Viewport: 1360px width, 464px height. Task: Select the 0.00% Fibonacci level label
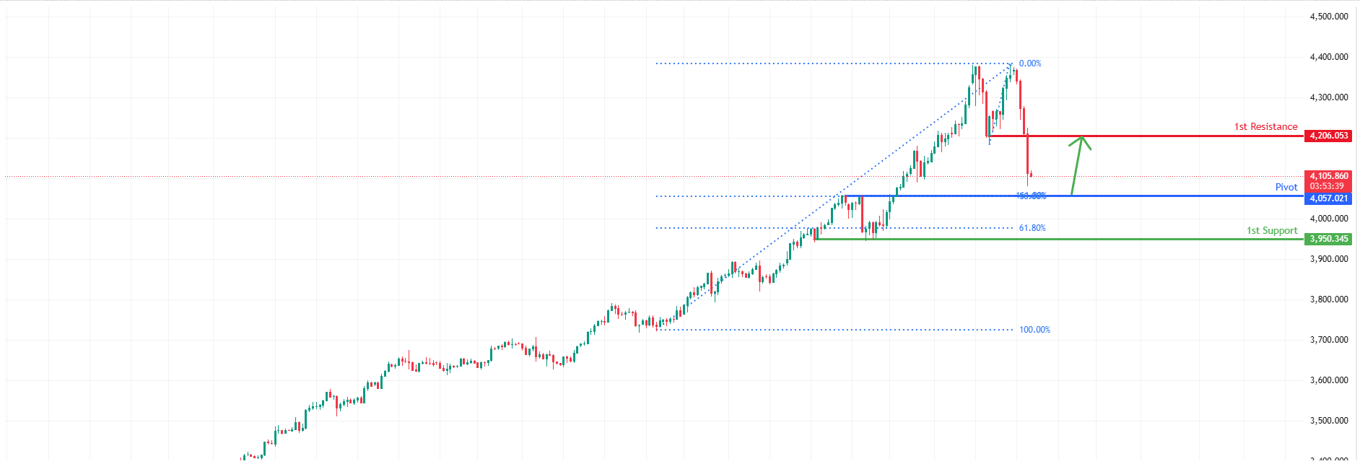point(1029,64)
